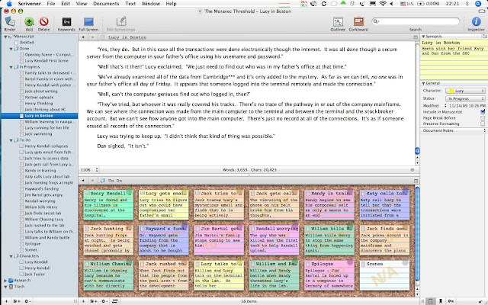This screenshot has height=305, width=488.
Task: Open the Character label dropdown showing Lucy
Action: [x=465, y=91]
